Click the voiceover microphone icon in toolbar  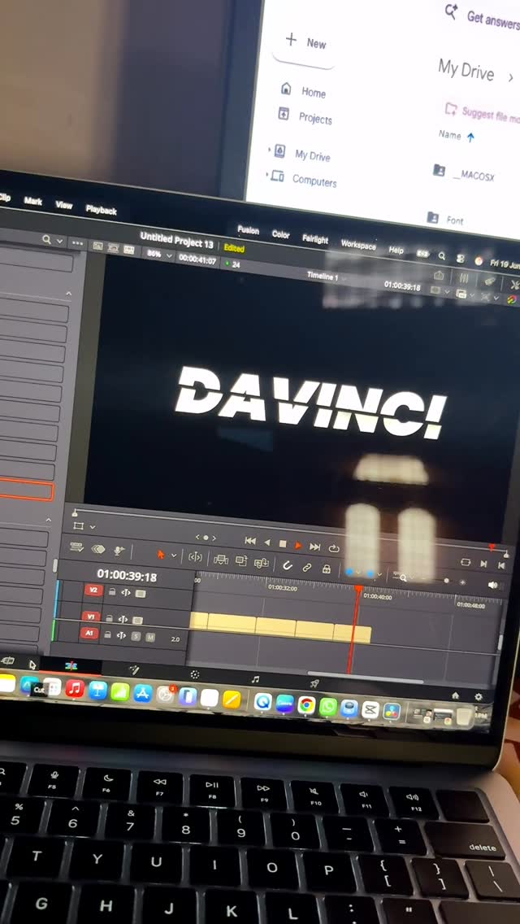(x=119, y=551)
